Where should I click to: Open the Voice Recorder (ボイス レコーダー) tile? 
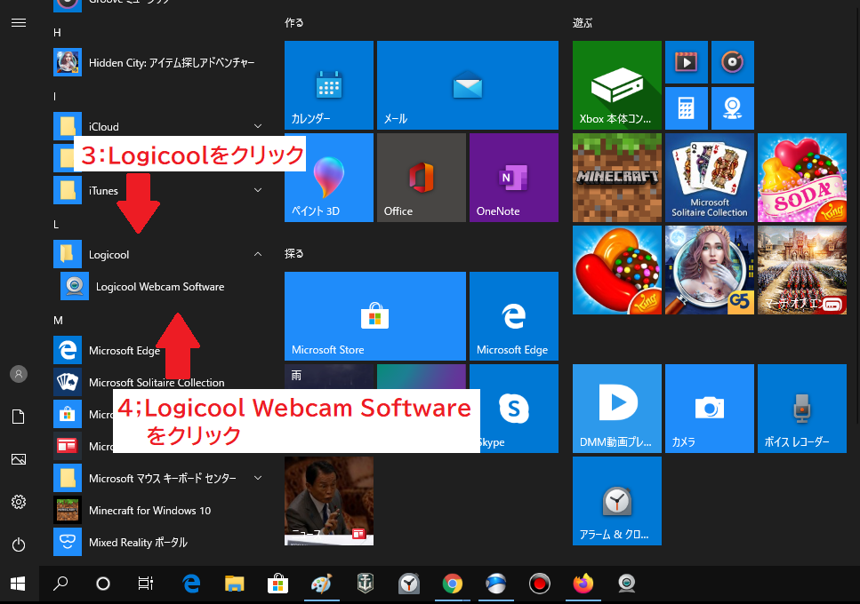click(x=802, y=409)
